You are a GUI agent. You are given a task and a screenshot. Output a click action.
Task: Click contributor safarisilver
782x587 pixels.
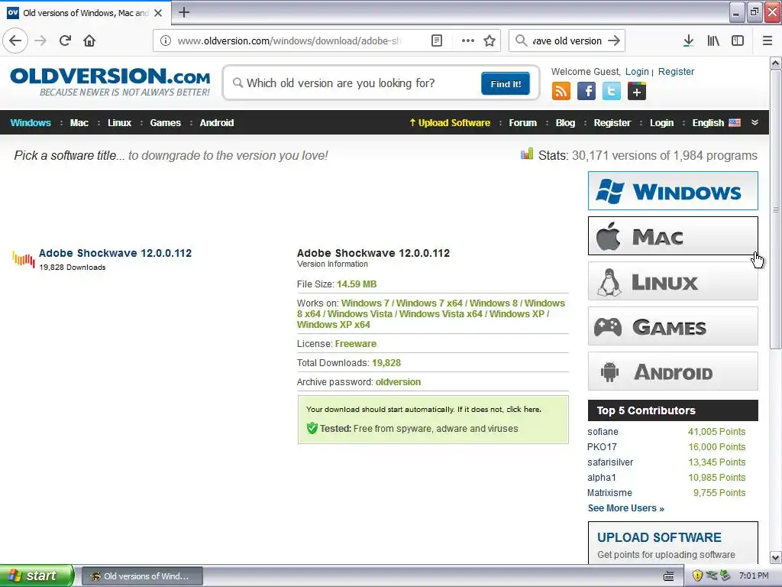point(610,462)
